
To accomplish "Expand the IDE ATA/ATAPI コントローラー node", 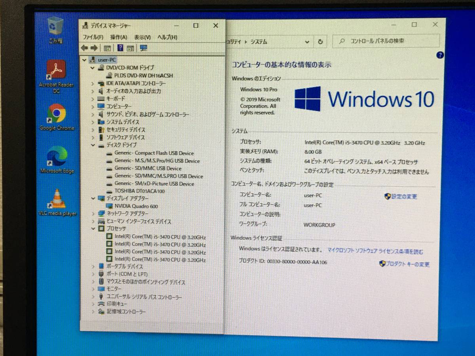I will [93, 83].
